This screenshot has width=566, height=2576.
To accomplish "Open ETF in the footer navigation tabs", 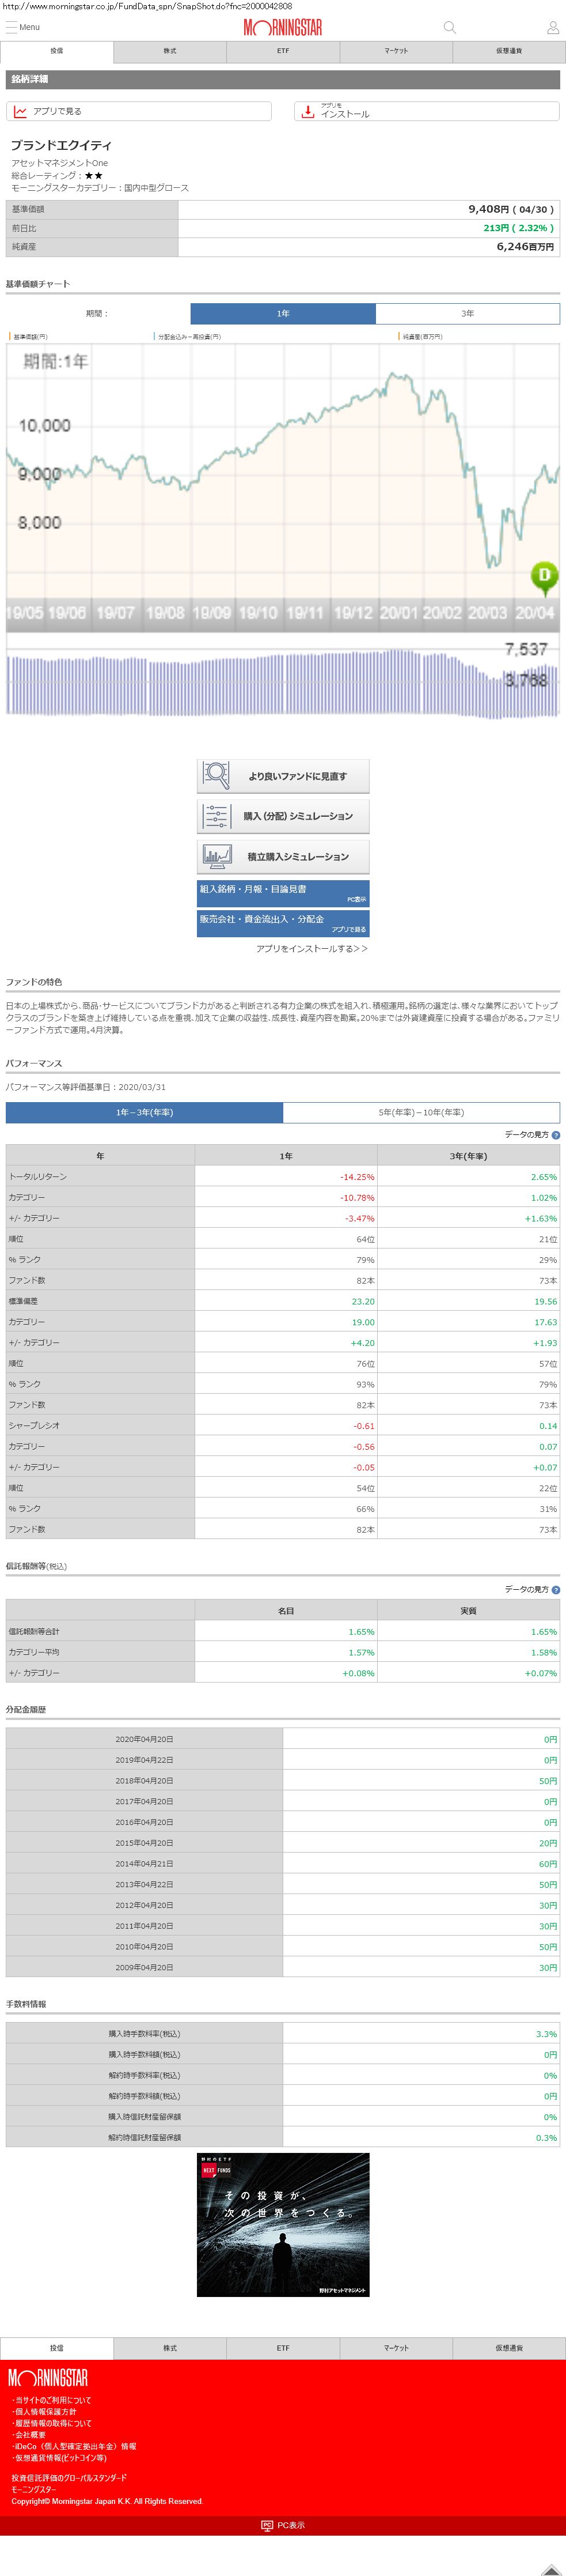I will (283, 2347).
